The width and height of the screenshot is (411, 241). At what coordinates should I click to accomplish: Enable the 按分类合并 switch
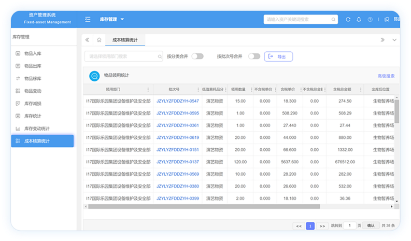click(197, 56)
